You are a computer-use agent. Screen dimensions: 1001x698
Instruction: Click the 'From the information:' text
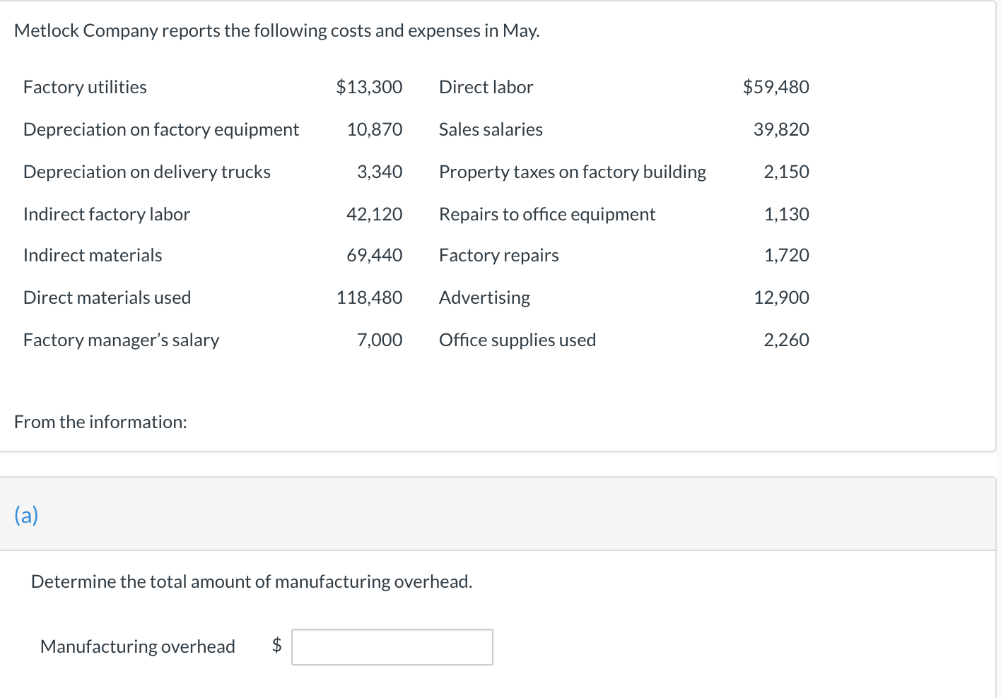click(x=100, y=422)
